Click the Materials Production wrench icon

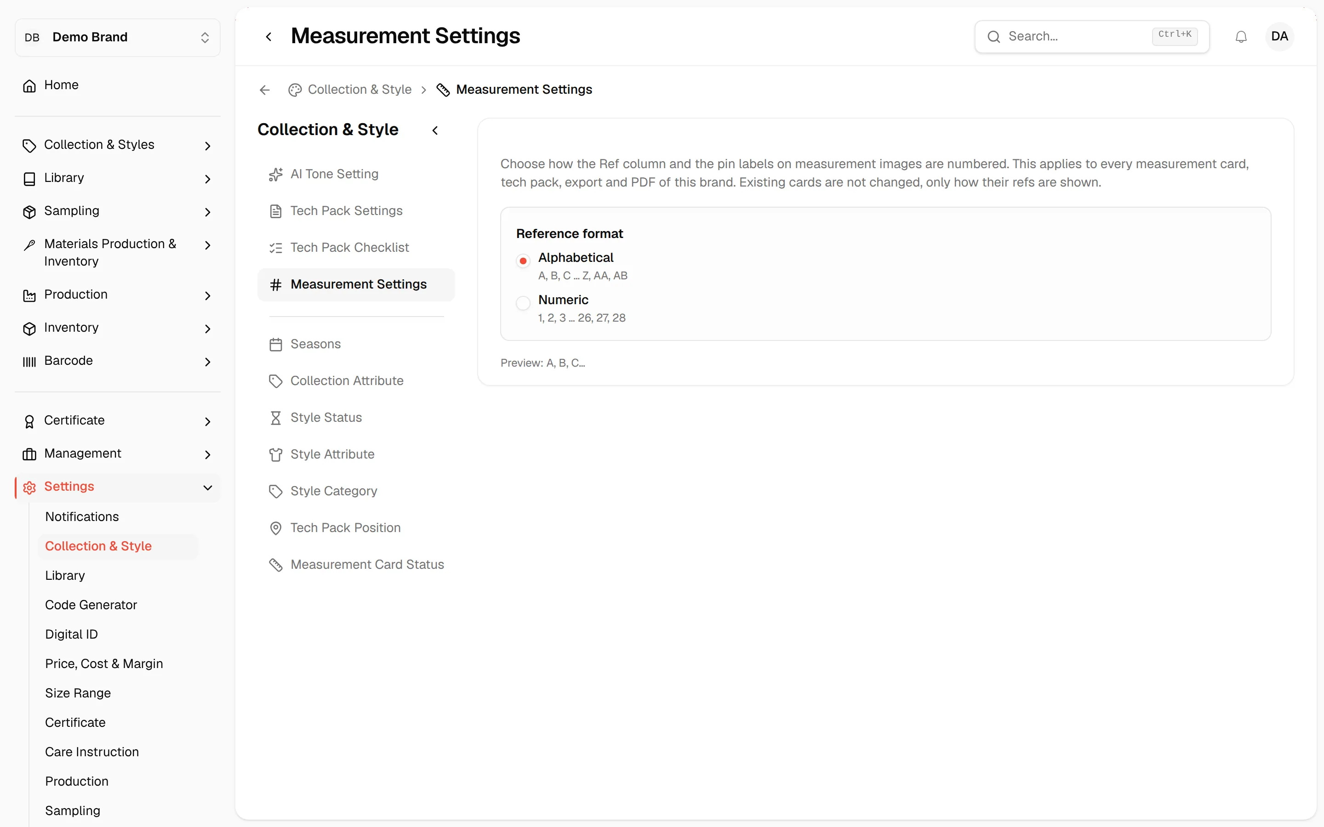click(29, 245)
